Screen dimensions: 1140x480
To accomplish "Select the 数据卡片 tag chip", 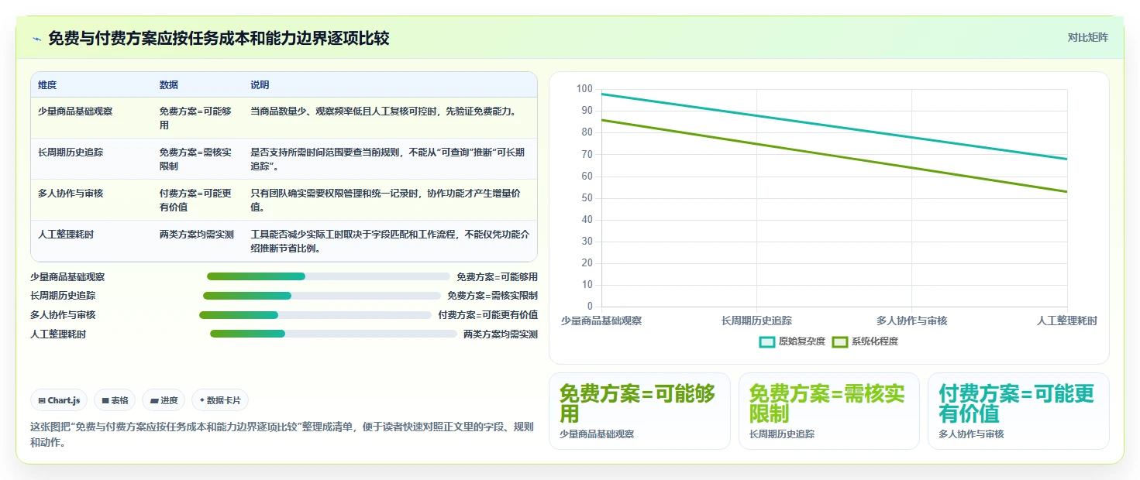I will click(220, 400).
